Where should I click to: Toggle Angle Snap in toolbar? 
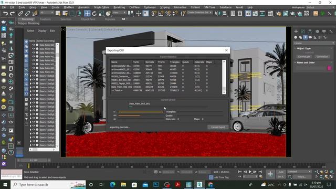161,14
